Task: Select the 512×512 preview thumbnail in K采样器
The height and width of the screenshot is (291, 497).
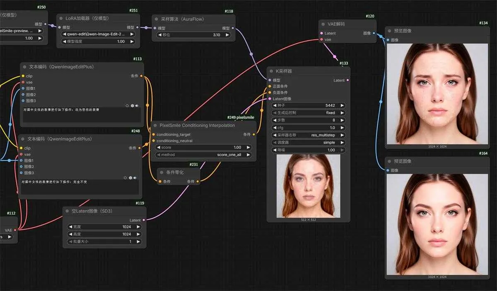Action: click(308, 186)
